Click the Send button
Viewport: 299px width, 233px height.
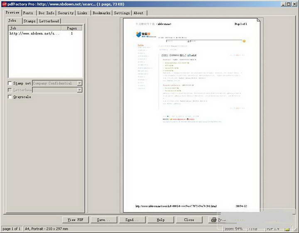click(132, 220)
